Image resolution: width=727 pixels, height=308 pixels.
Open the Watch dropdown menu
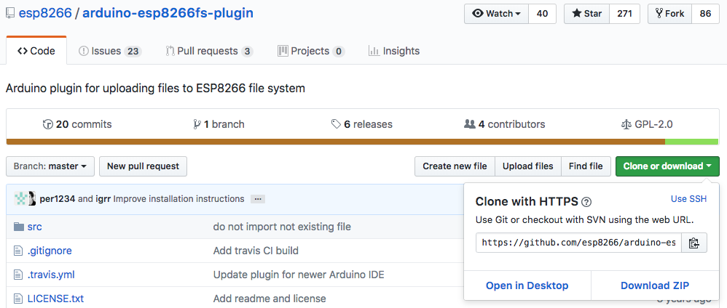(497, 13)
